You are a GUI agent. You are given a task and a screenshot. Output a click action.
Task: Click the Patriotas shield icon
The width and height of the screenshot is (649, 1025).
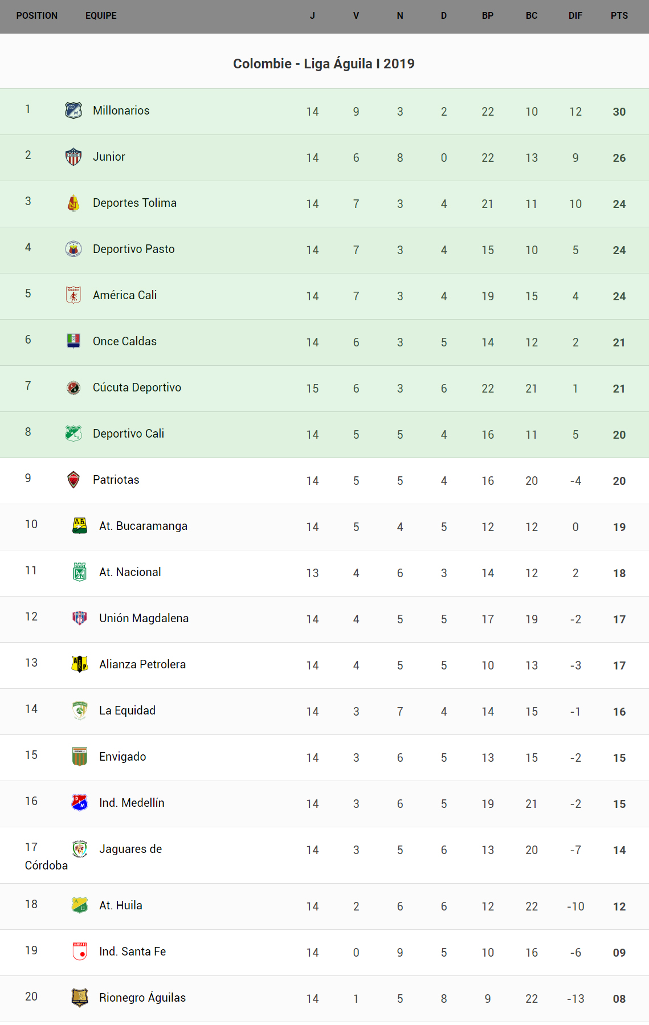click(x=74, y=480)
